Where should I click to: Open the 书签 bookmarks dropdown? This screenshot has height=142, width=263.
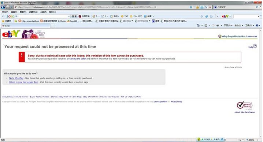115,16
